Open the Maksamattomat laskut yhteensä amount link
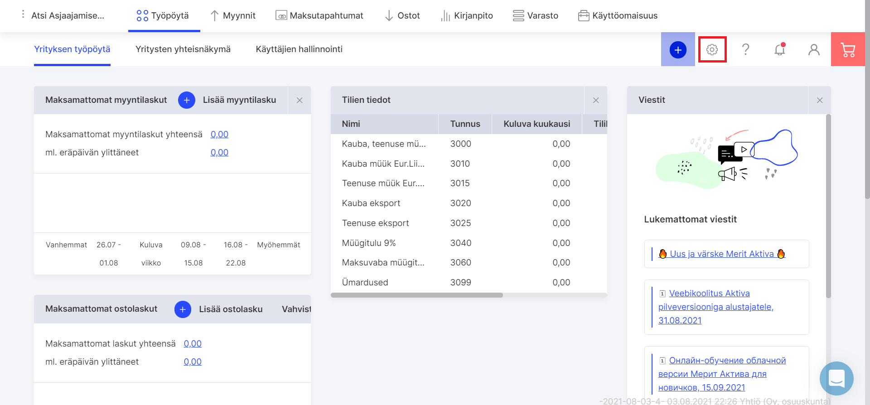The image size is (870, 405). (193, 344)
